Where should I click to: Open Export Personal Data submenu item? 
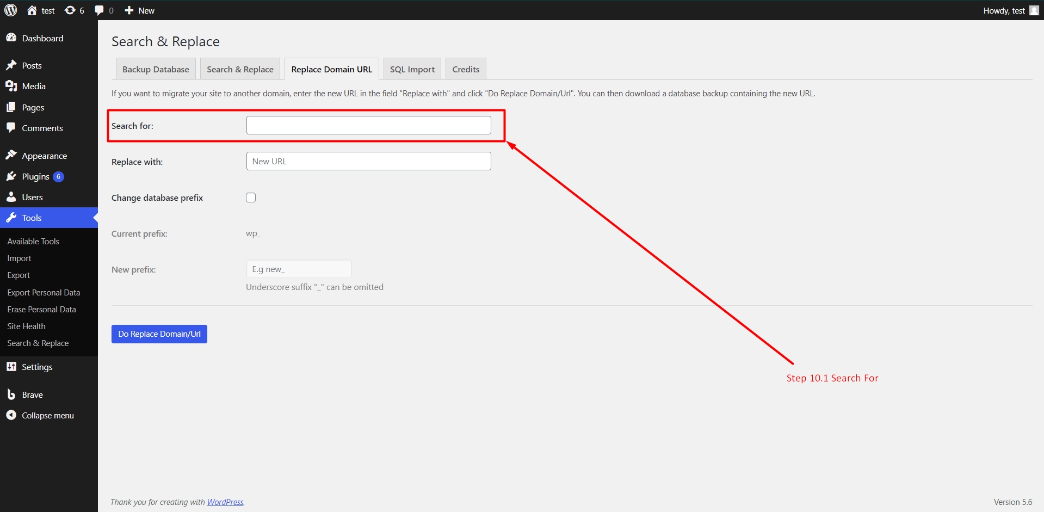pos(44,293)
